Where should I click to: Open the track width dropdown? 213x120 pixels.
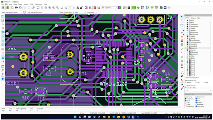coord(12,12)
